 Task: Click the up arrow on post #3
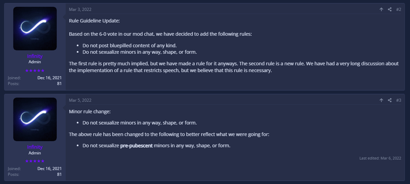click(381, 100)
